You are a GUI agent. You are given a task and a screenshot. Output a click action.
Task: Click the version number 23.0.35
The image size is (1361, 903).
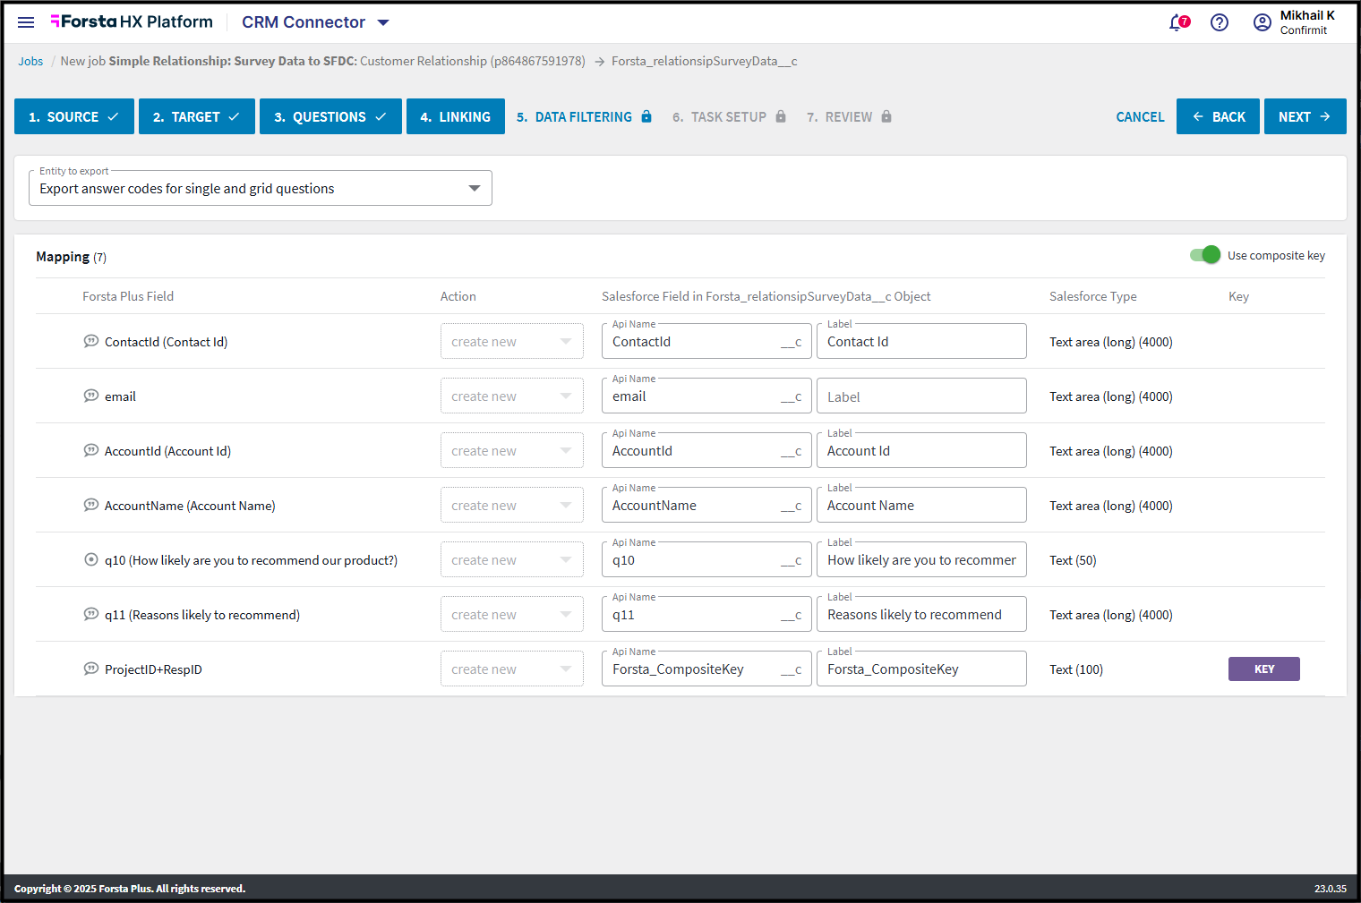[1331, 889]
